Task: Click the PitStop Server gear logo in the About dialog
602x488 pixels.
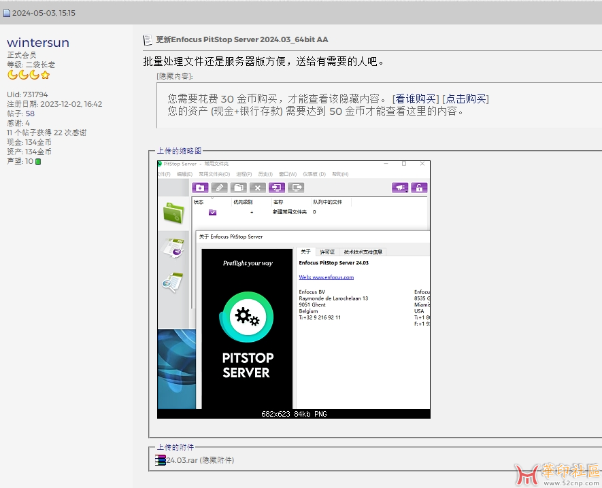Action: coord(247,317)
